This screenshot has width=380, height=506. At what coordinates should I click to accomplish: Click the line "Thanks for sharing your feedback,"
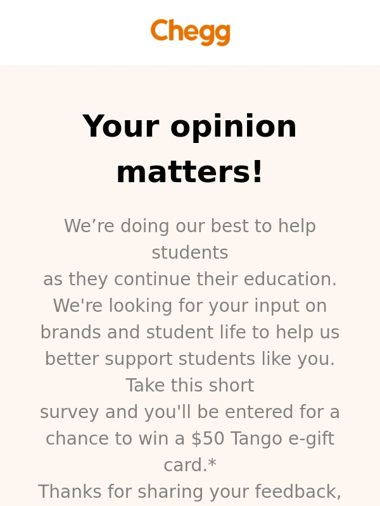190,492
